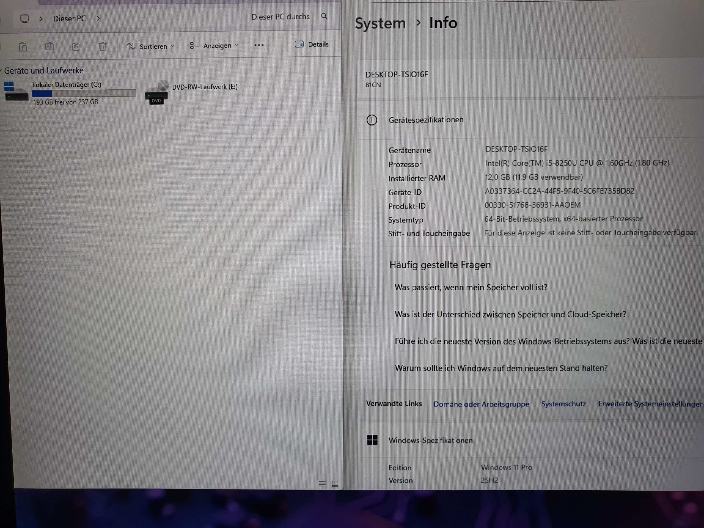The image size is (704, 528).
Task: Open the Systemschutz link
Action: 563,404
